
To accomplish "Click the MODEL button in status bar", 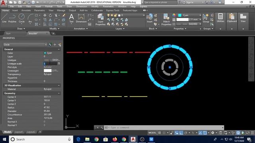I will [152, 133].
